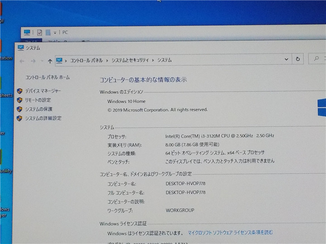Click the computer icon in address bar

click(59, 61)
